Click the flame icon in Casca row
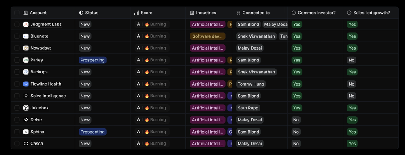 tap(147, 144)
